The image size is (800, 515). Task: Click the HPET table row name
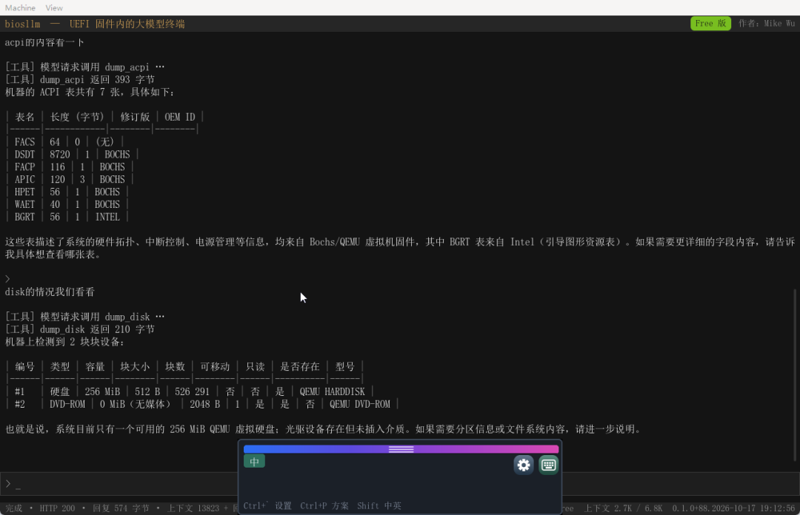24,192
